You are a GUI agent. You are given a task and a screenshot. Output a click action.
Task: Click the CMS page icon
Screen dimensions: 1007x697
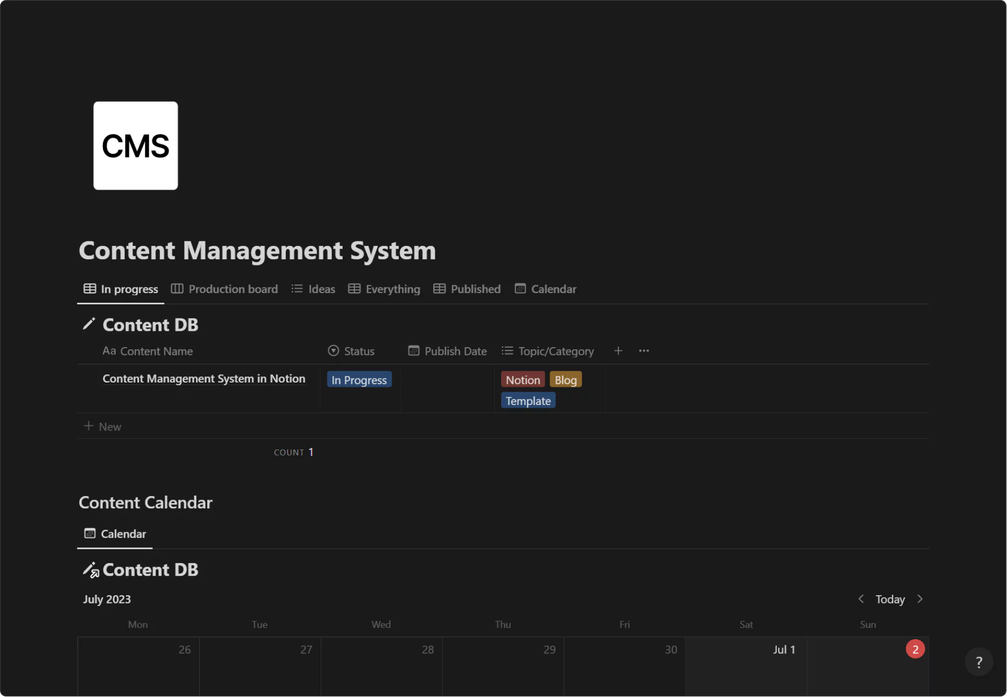pyautogui.click(x=136, y=146)
